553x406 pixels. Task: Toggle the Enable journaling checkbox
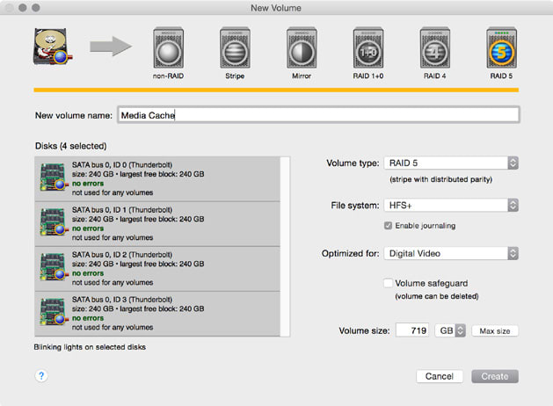point(388,226)
